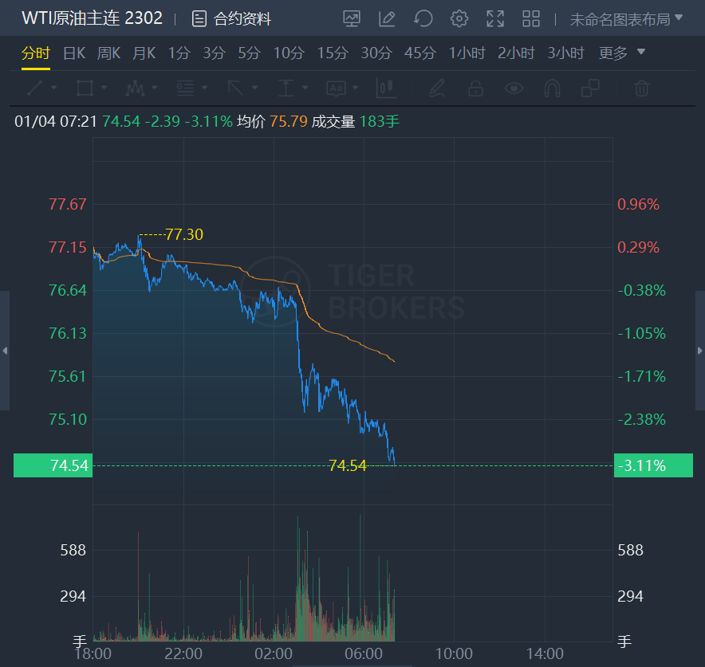Open the 未命名图表布局 layout dropdown
The width and height of the screenshot is (705, 667).
click(x=626, y=18)
